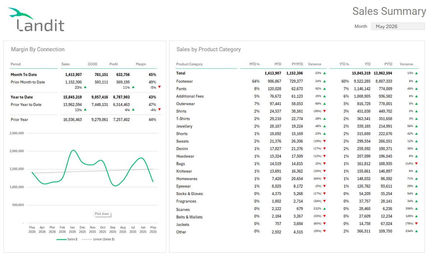The height and width of the screenshot is (258, 431).
Task: Click the green arrow next to Scarves 356% YTD
Action: tap(416, 209)
